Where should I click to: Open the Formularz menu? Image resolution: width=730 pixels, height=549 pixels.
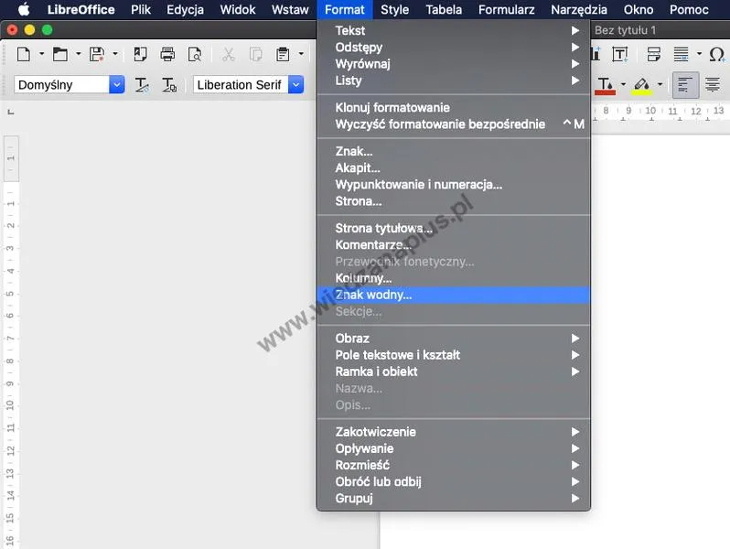507,9
